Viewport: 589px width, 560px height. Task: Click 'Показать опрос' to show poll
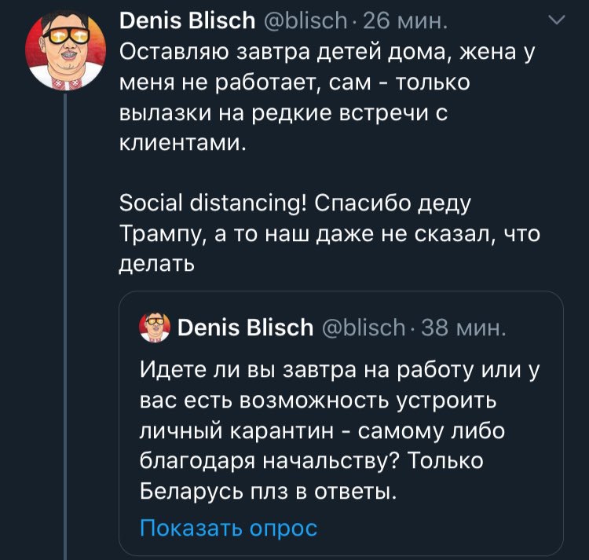228,528
